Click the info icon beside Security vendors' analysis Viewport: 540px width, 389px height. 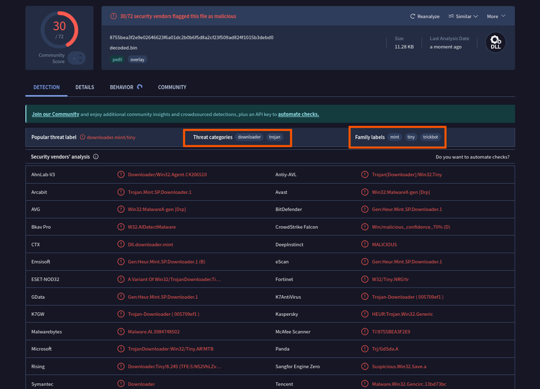point(96,157)
